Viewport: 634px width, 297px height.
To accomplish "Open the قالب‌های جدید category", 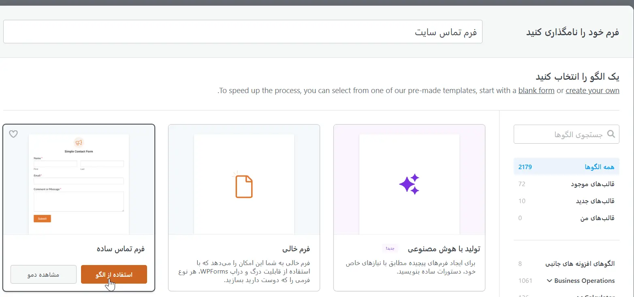I will 566,201.
